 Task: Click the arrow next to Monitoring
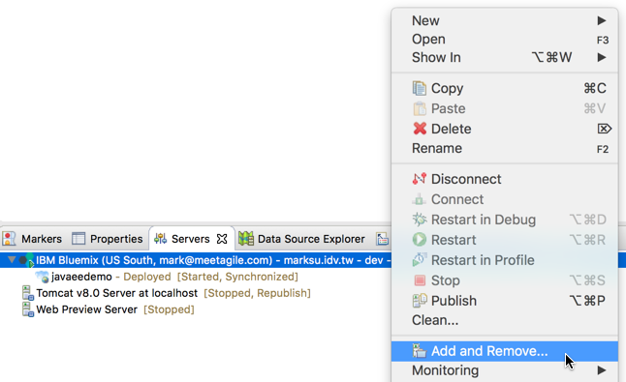pyautogui.click(x=602, y=370)
